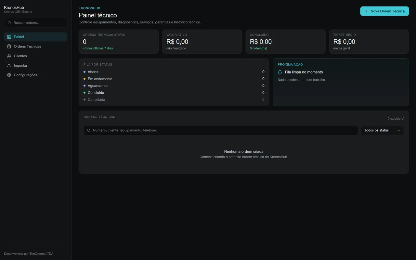This screenshot has height=260, width=416.
Task: Click the Número, cliente, equipamento search field
Action: point(221,130)
